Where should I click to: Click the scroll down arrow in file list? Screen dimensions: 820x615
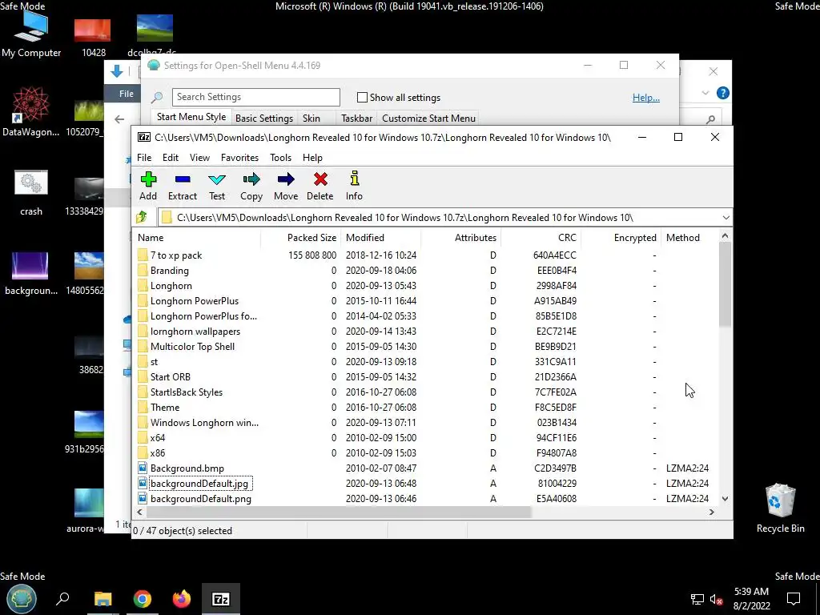(725, 499)
